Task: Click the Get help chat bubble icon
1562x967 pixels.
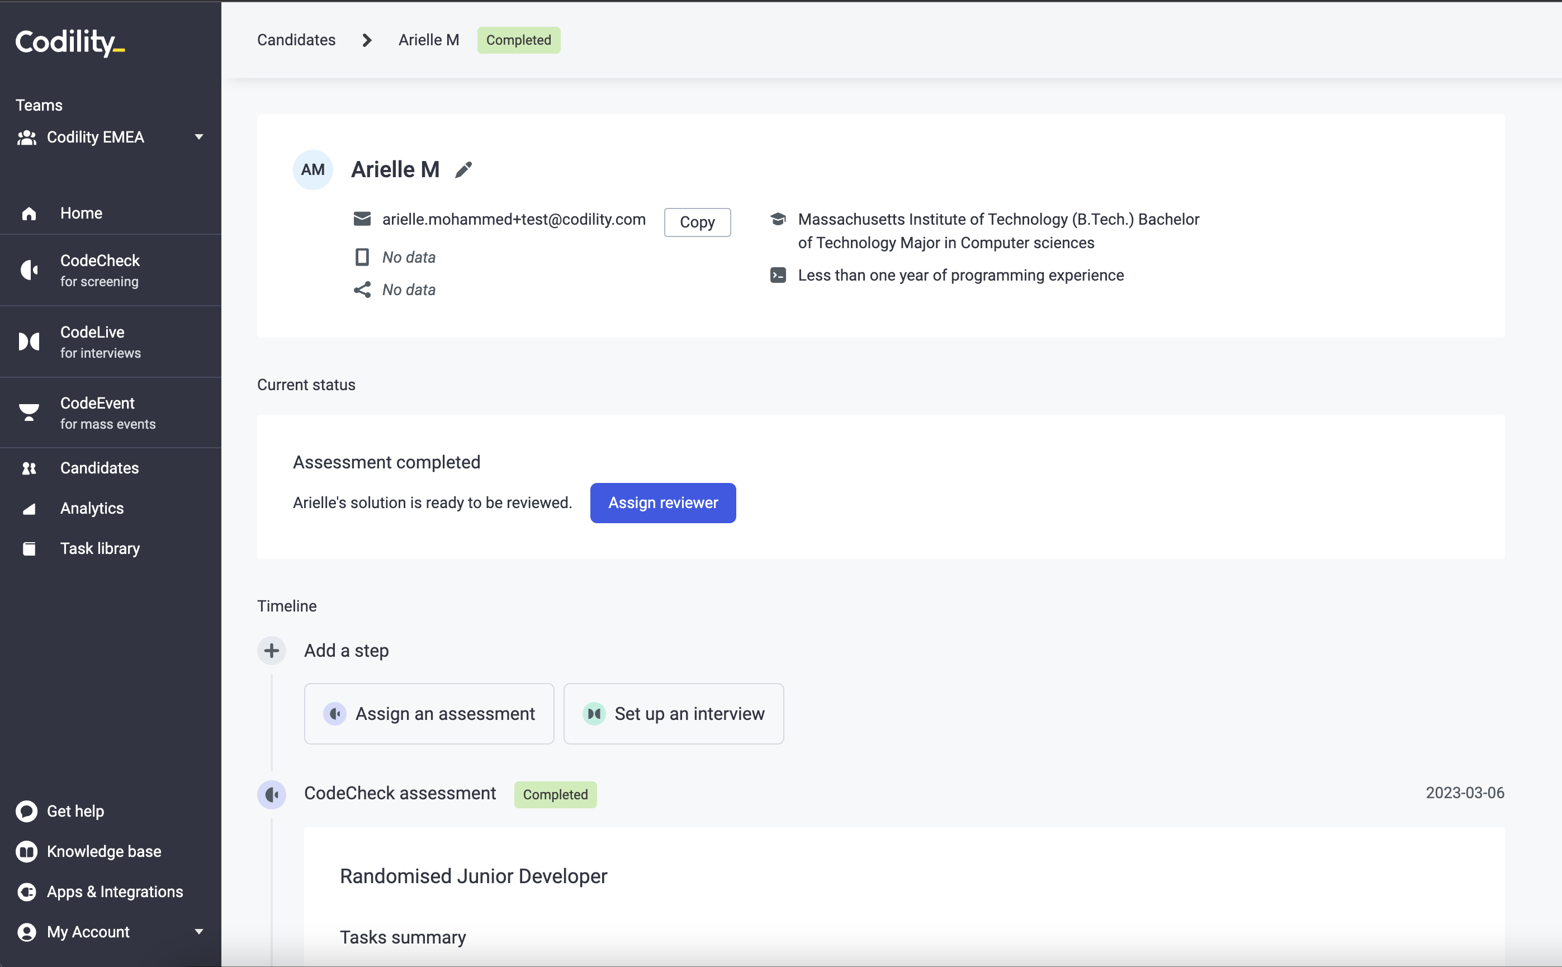Action: click(27, 812)
